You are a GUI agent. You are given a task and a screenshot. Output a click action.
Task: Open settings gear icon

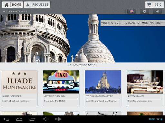(x=144, y=11)
